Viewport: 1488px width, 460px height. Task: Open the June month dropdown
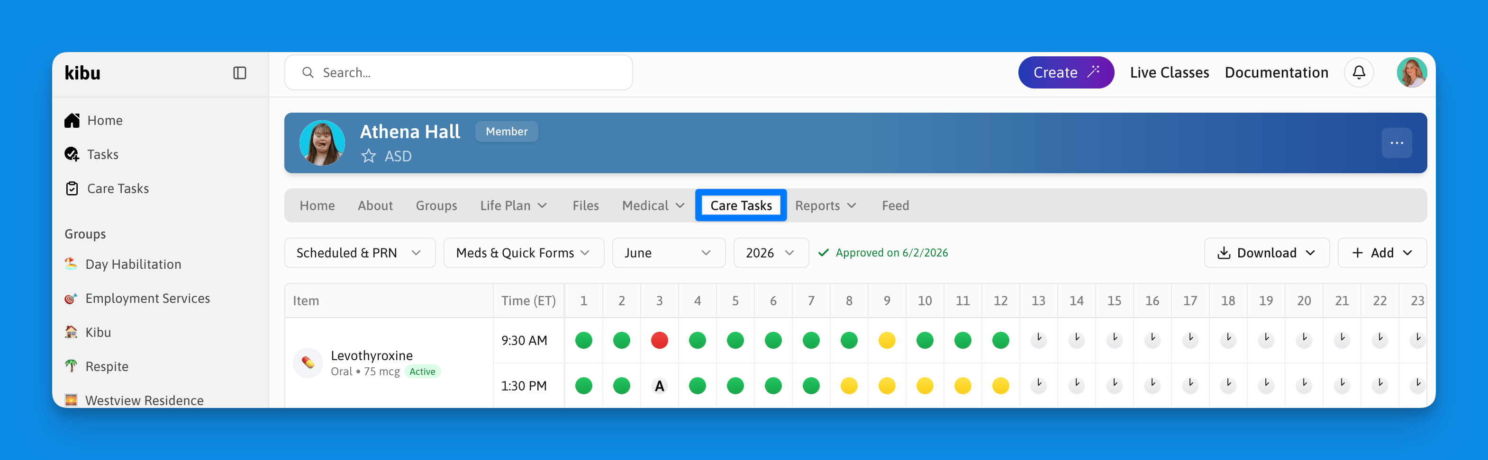tap(669, 253)
